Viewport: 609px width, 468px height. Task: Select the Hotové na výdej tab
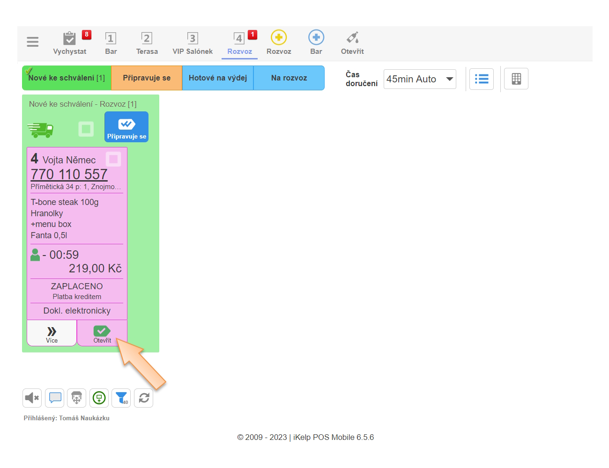pos(218,78)
